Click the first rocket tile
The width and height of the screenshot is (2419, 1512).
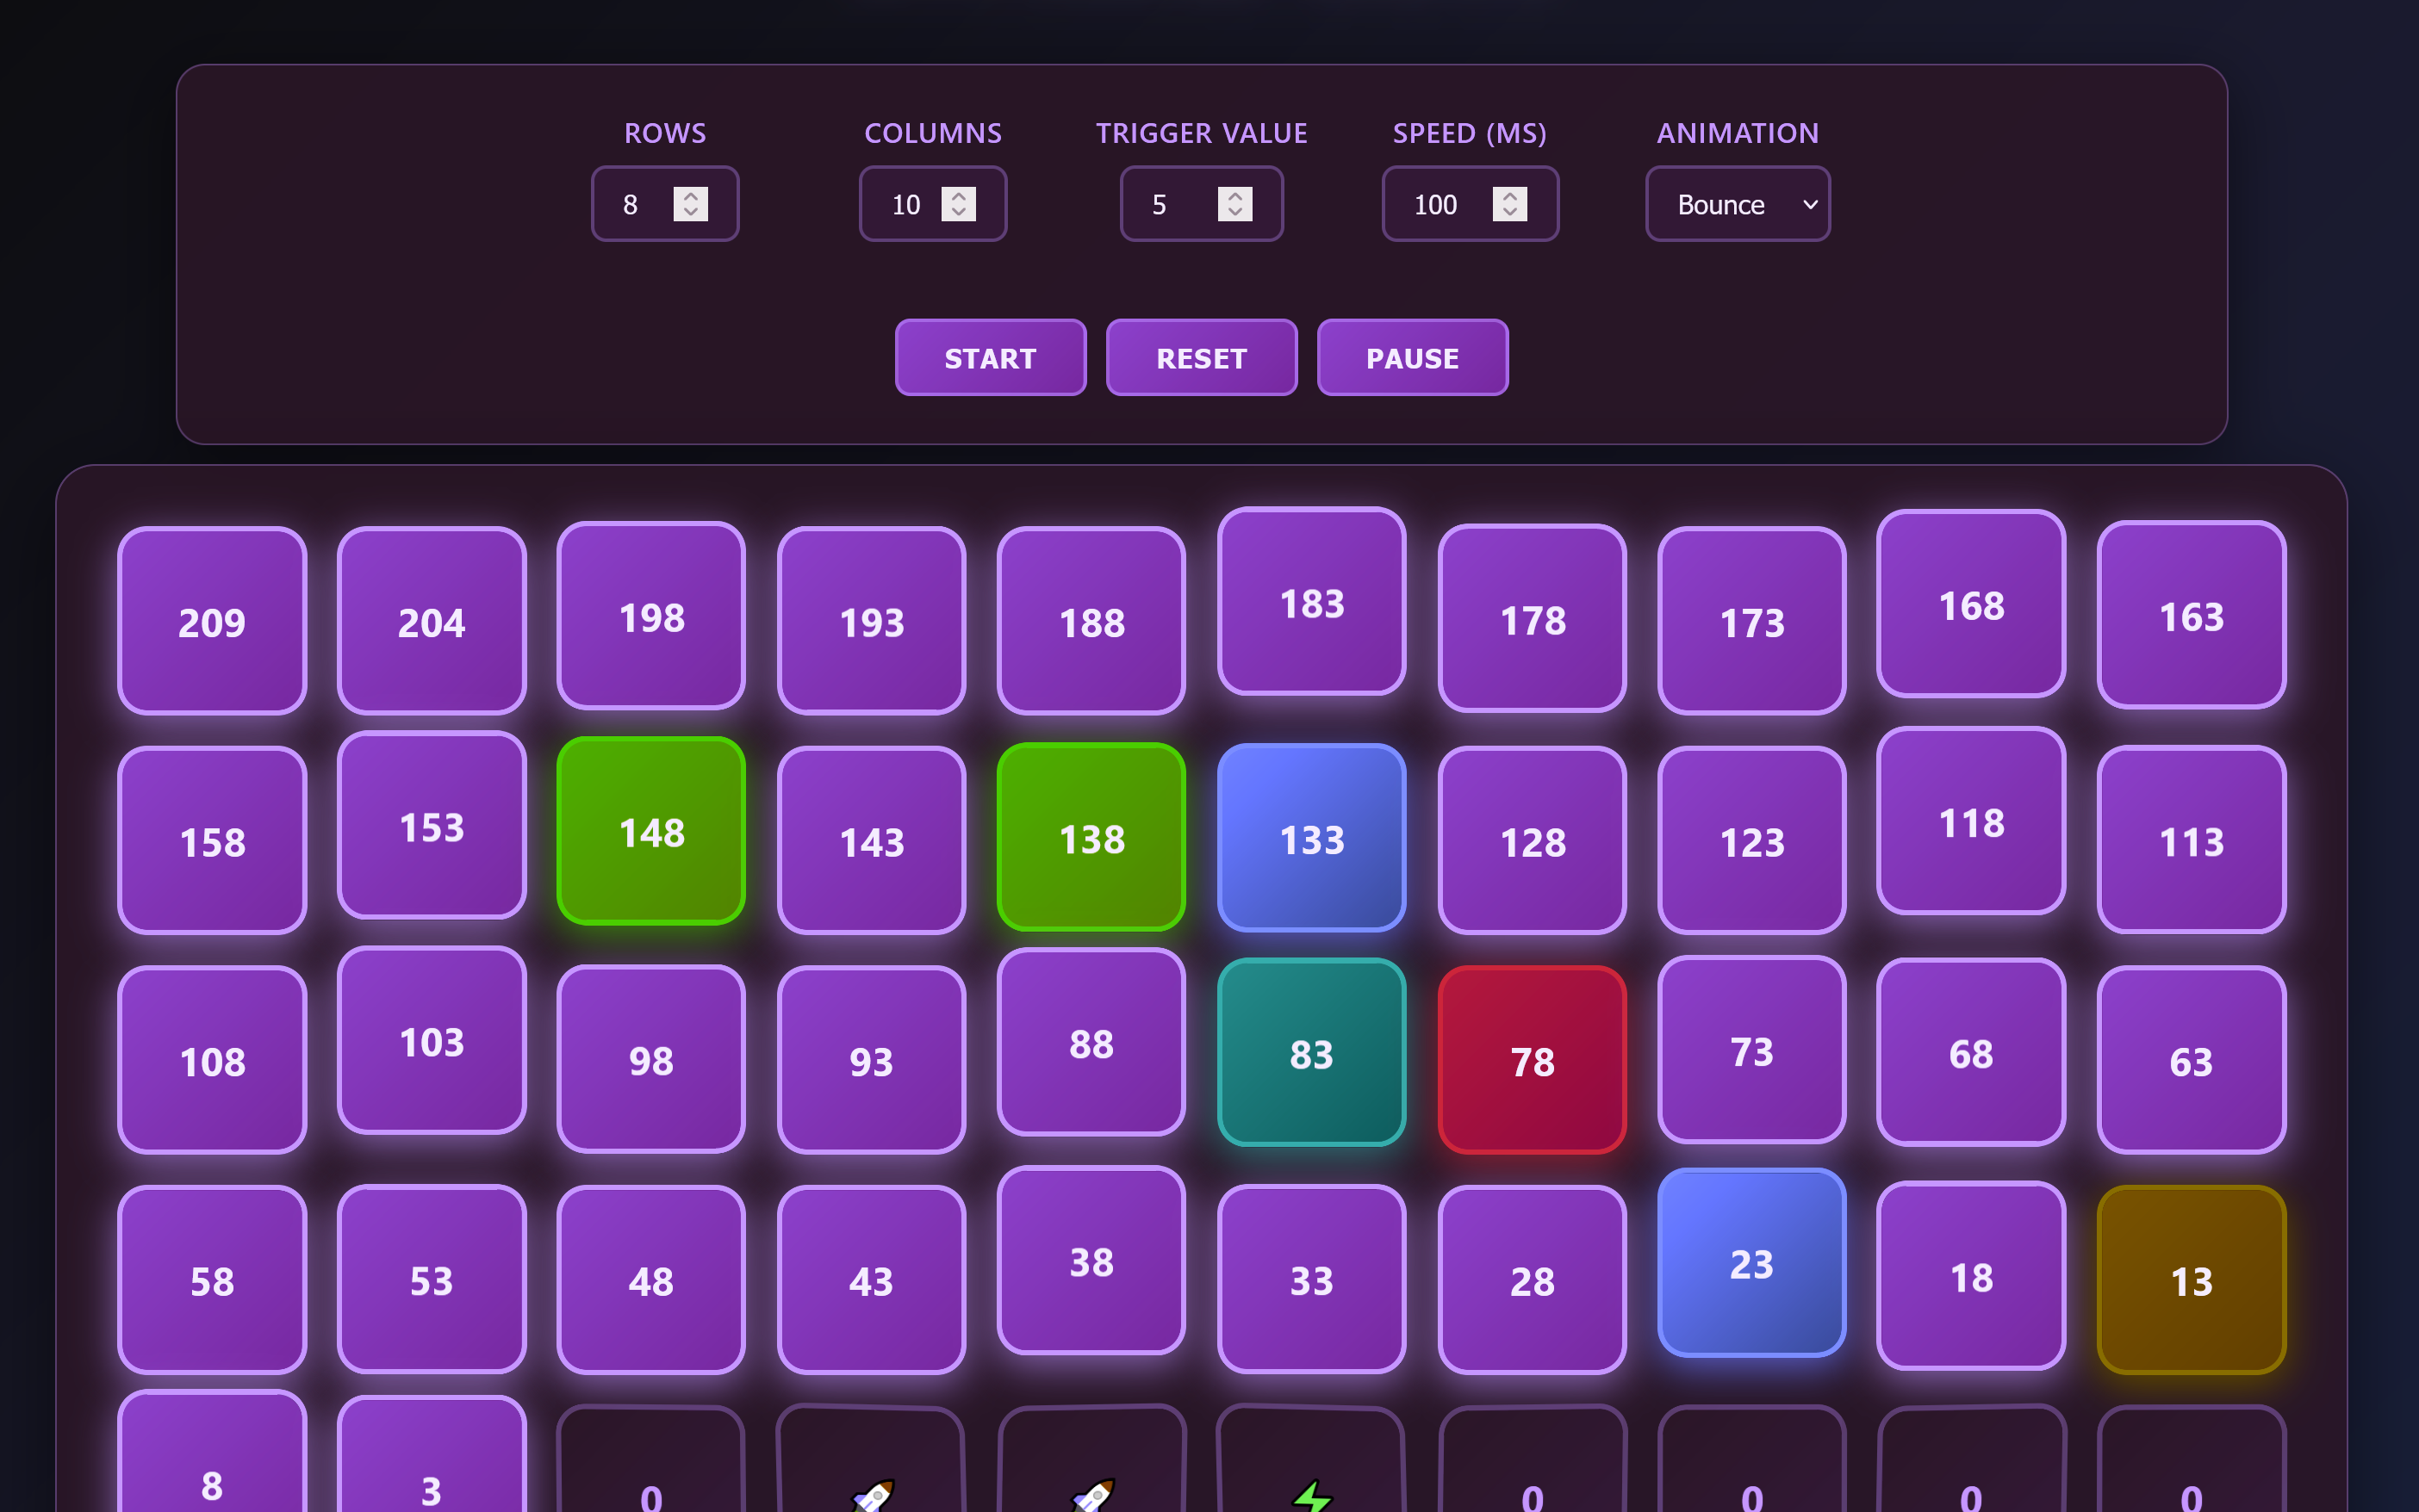pos(871,1470)
